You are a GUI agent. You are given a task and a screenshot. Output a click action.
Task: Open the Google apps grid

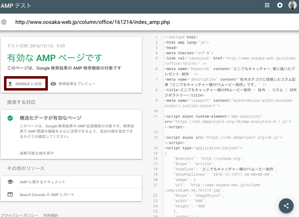coord(267,5)
